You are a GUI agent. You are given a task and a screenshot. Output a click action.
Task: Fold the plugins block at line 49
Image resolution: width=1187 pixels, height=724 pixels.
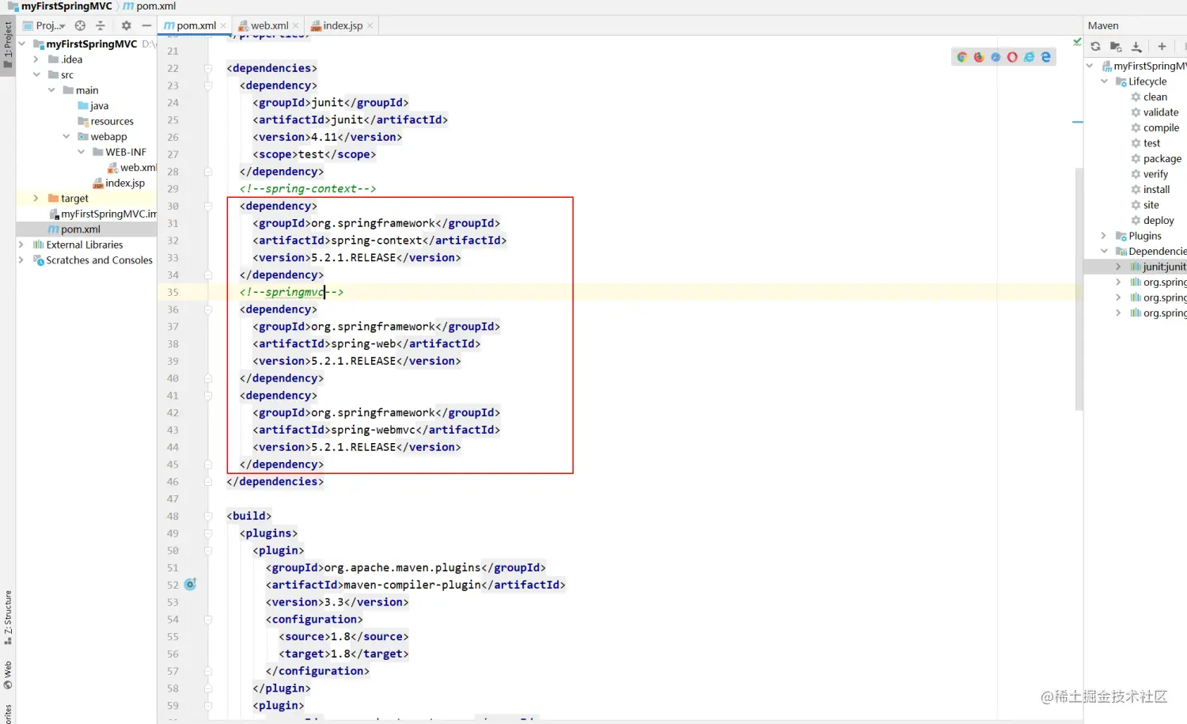point(208,533)
